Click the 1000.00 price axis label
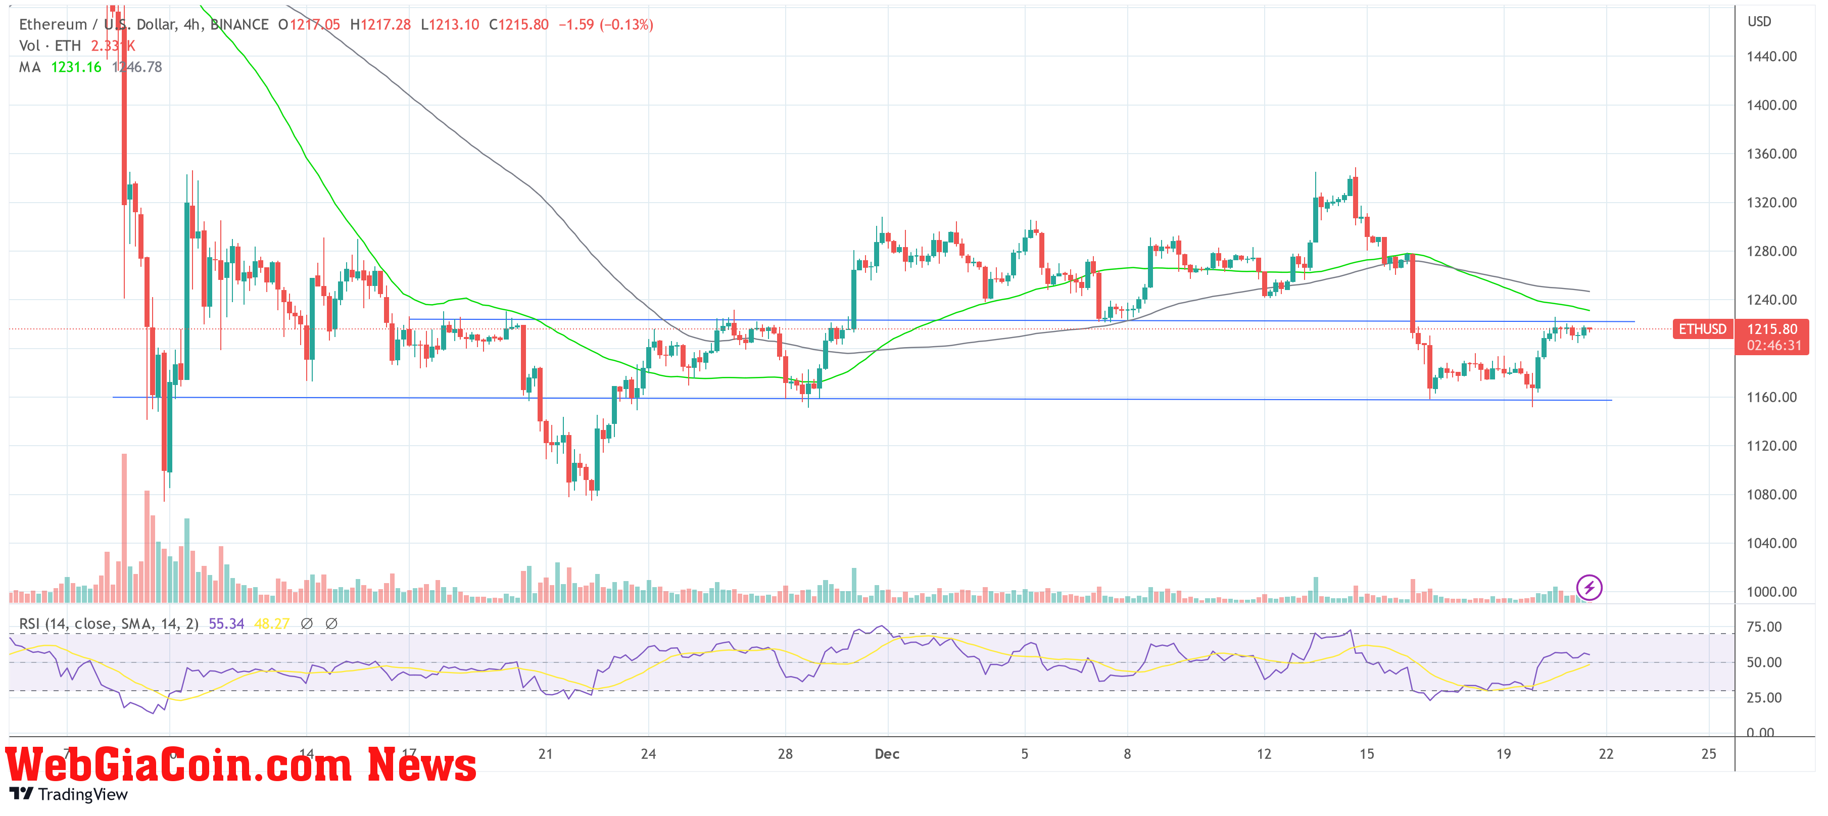Viewport: 1828px width, 816px height. point(1771,592)
